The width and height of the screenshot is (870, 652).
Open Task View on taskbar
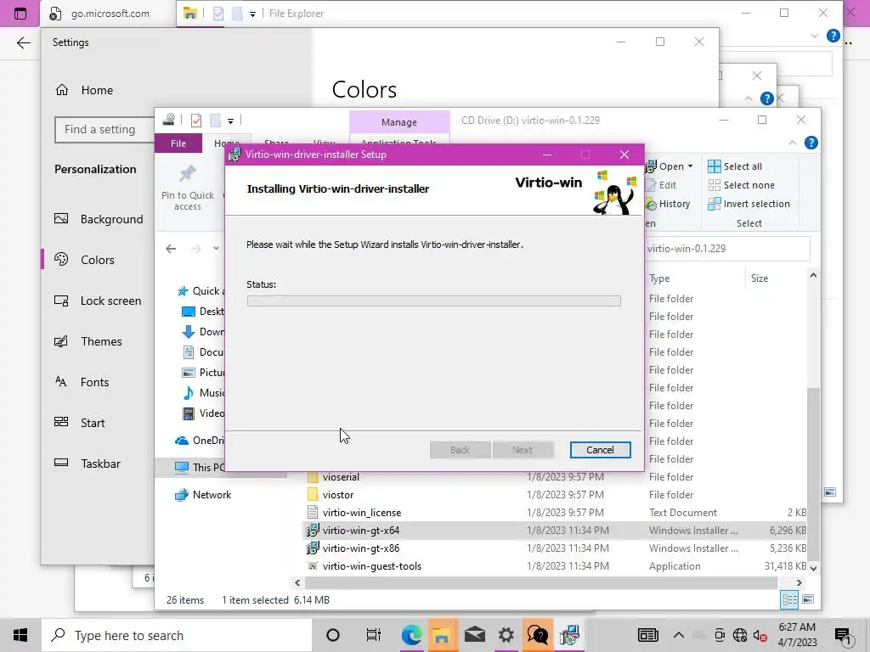tap(374, 635)
